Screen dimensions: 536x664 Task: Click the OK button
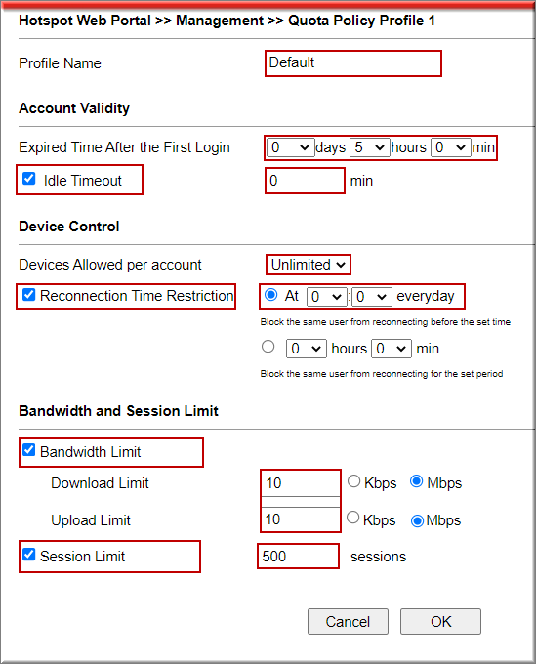coord(440,621)
